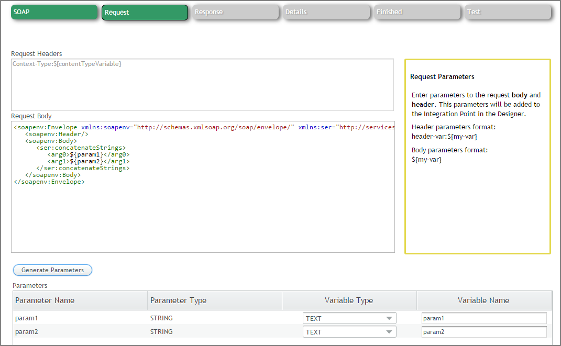Viewport: 561px width, 346px height.
Task: Click the Variable Name column header
Action: (x=483, y=300)
